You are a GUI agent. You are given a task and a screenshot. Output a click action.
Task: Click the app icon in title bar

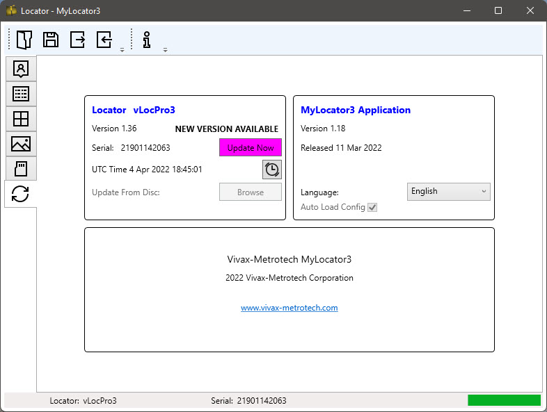[x=12, y=10]
